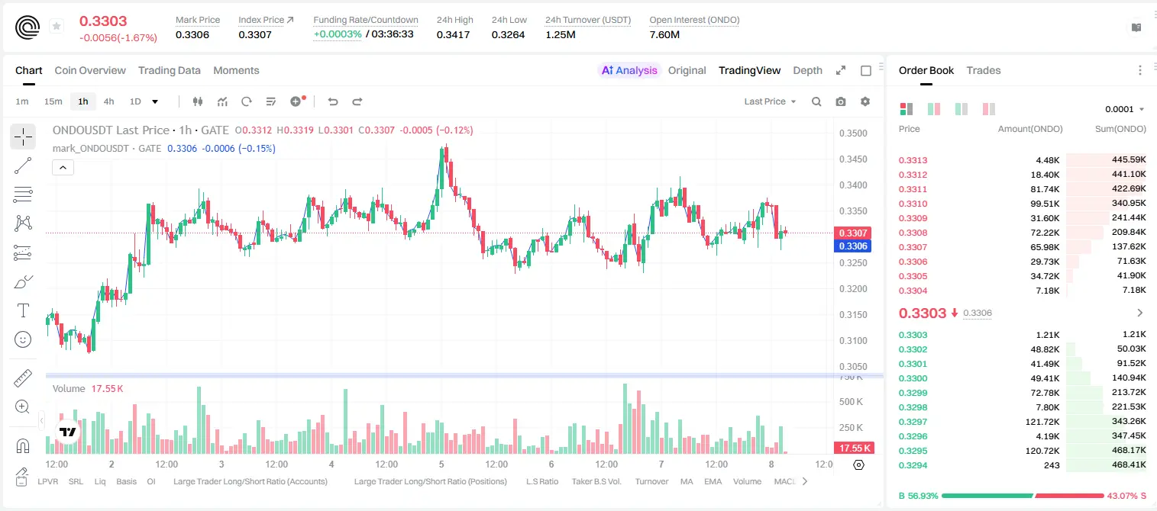Viewport: 1157px width, 511px height.
Task: Select the Fibonacci retracement tool
Action: coord(23,194)
